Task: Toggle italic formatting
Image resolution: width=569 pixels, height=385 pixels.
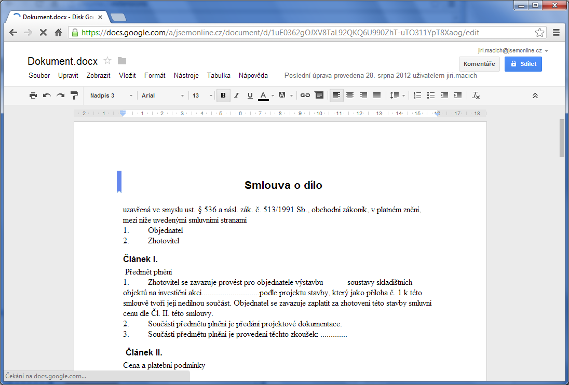Action: point(237,95)
